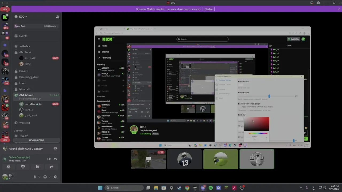Open the Discord inbox icon in title bar
The height and width of the screenshot is (192, 342).
click(312, 3)
